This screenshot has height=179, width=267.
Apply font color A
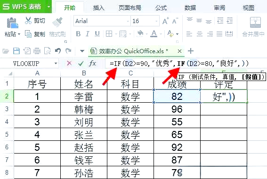point(154,33)
